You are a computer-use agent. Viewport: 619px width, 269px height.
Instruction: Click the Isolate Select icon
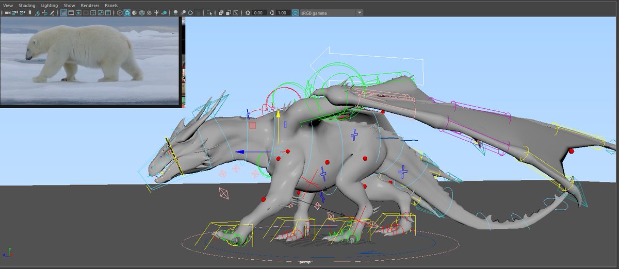(x=209, y=12)
